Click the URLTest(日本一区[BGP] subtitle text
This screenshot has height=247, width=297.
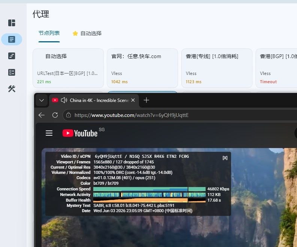[67, 73]
